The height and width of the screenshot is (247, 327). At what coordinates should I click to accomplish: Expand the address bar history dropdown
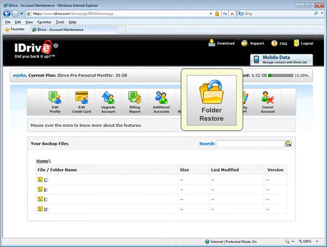[211, 14]
